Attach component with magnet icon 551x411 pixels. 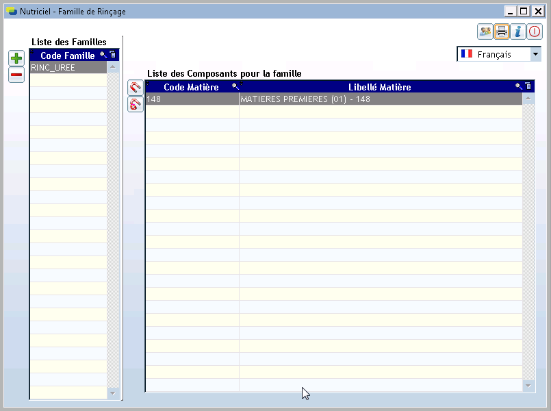tap(136, 87)
